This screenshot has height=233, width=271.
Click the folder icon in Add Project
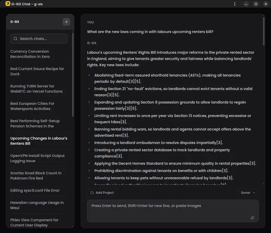92,193
